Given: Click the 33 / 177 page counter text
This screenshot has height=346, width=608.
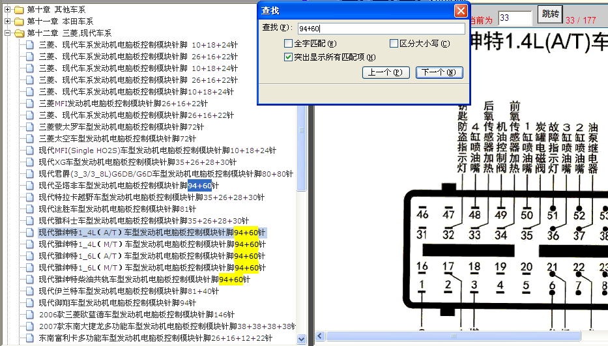Looking at the screenshot, I should point(581,20).
